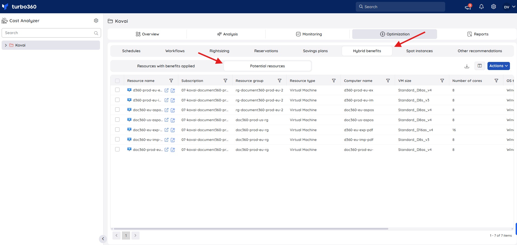Open the announcements megaphone icon
517x245 pixels.
(468, 7)
